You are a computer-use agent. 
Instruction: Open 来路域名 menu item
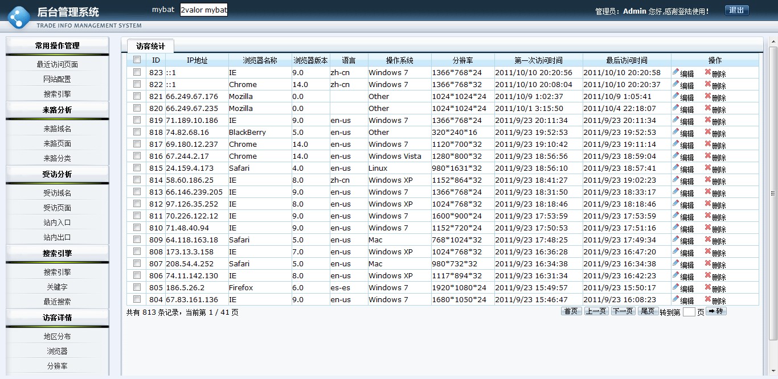[57, 129]
